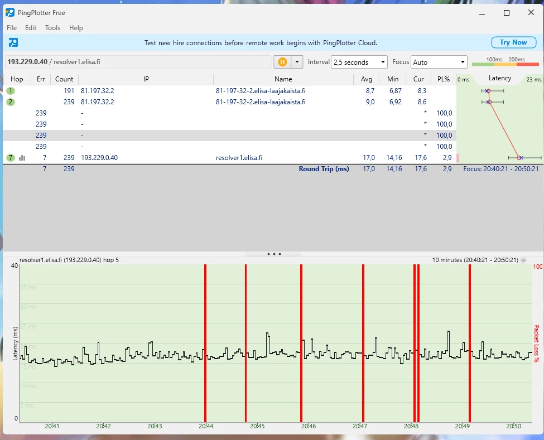Open the Focus dropdown set to Auto
This screenshot has width=544, height=440.
pyautogui.click(x=439, y=62)
